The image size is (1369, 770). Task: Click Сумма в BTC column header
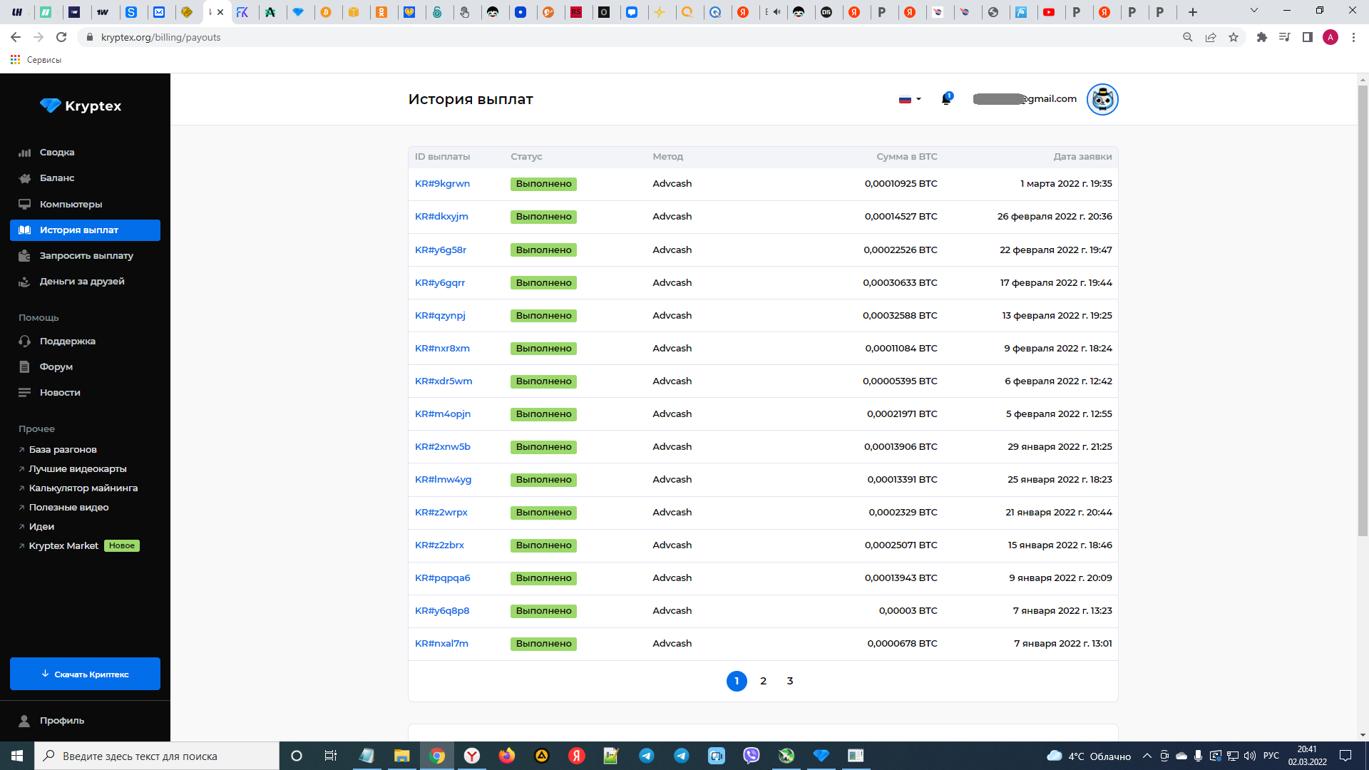point(907,157)
